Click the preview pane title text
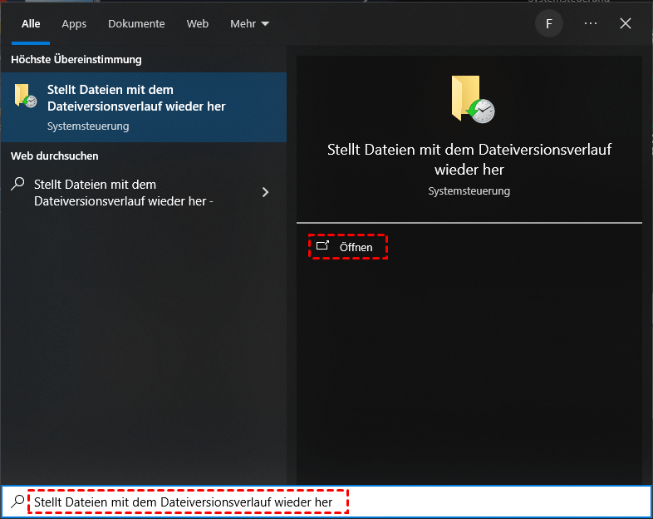Viewport: 653px width, 519px height. click(x=469, y=159)
